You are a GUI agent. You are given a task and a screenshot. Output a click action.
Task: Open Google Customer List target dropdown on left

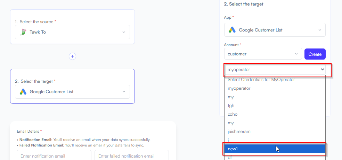pyautogui.click(x=72, y=92)
